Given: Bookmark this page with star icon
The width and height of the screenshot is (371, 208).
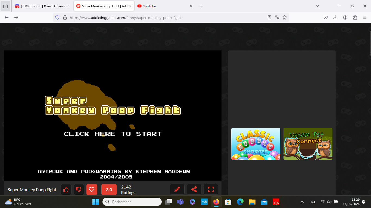Looking at the screenshot, I should [285, 17].
